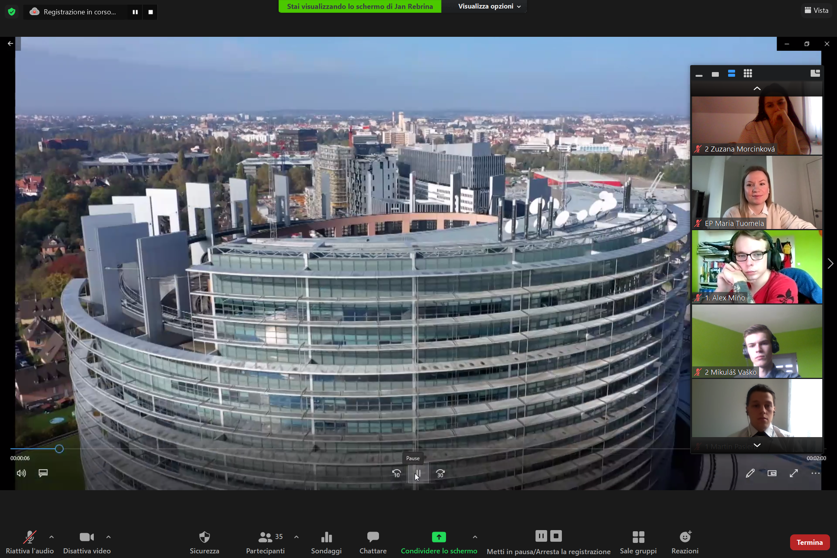Open more options ellipsis in player
The image size is (837, 558).
[815, 473]
